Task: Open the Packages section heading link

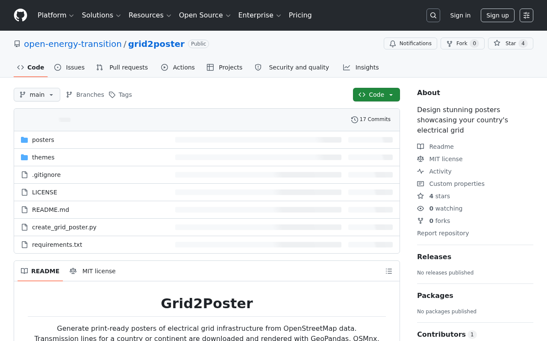Action: click(435, 295)
